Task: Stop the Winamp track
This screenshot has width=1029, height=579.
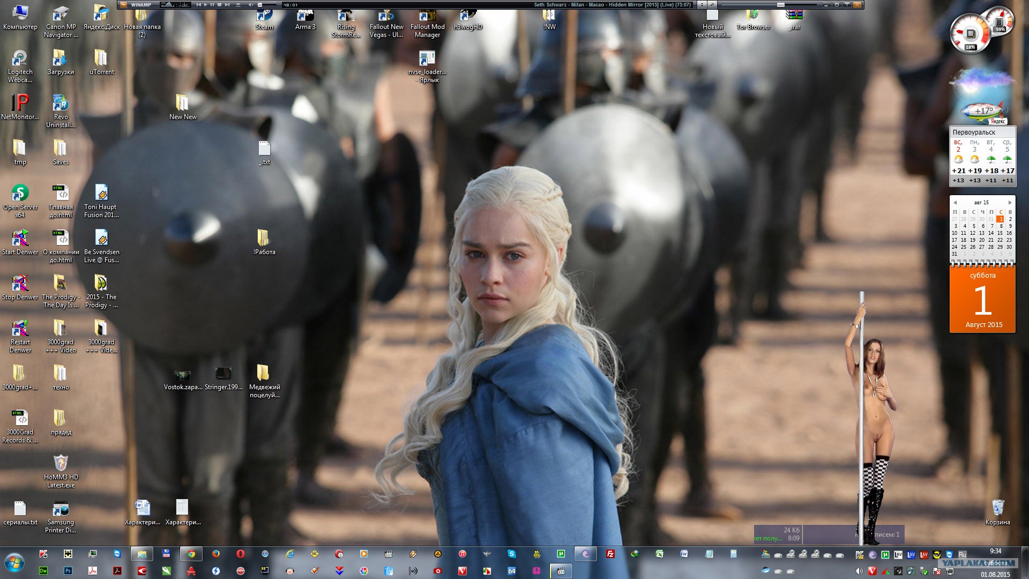Action: 220,5
